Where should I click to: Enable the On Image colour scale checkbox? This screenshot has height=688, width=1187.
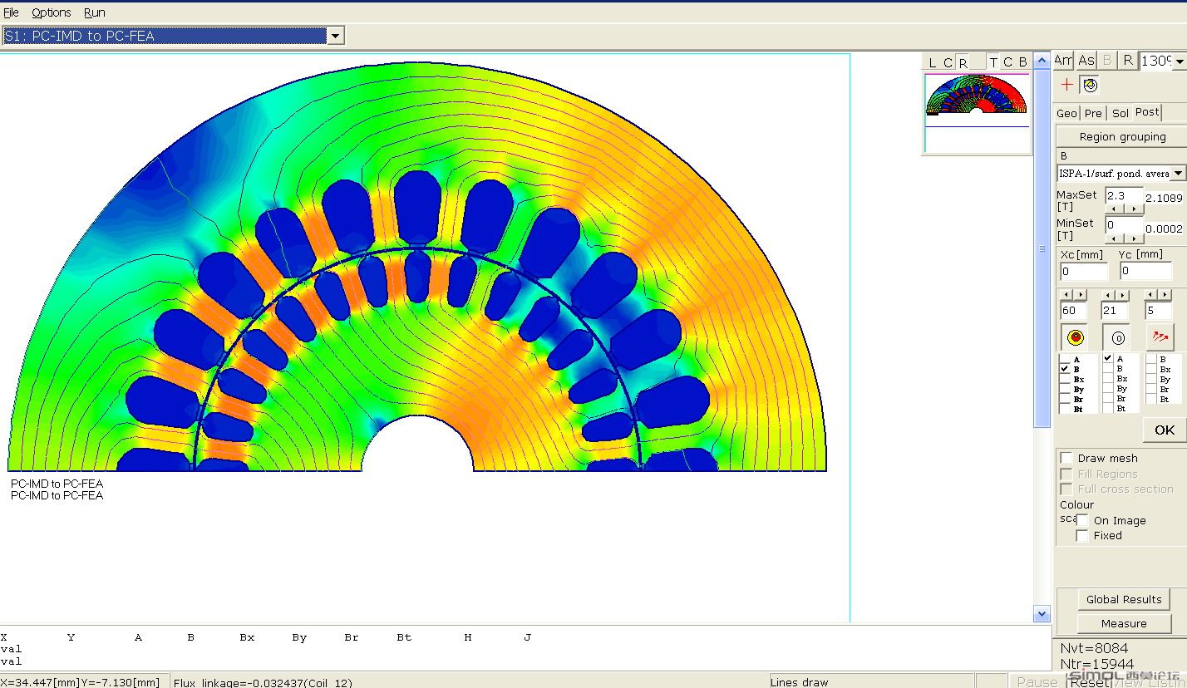coord(1082,520)
